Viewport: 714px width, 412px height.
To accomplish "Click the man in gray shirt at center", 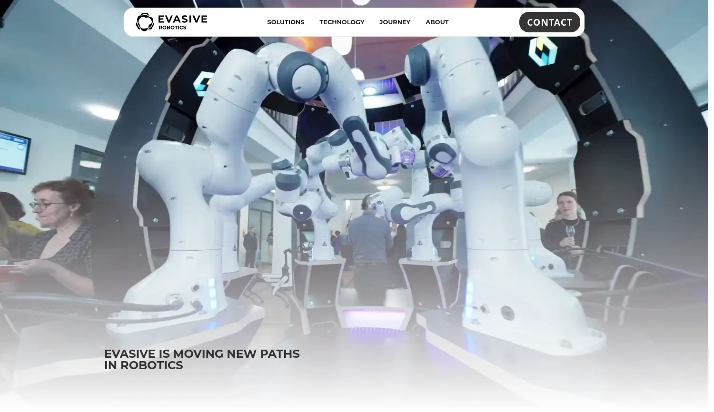I will click(370, 247).
